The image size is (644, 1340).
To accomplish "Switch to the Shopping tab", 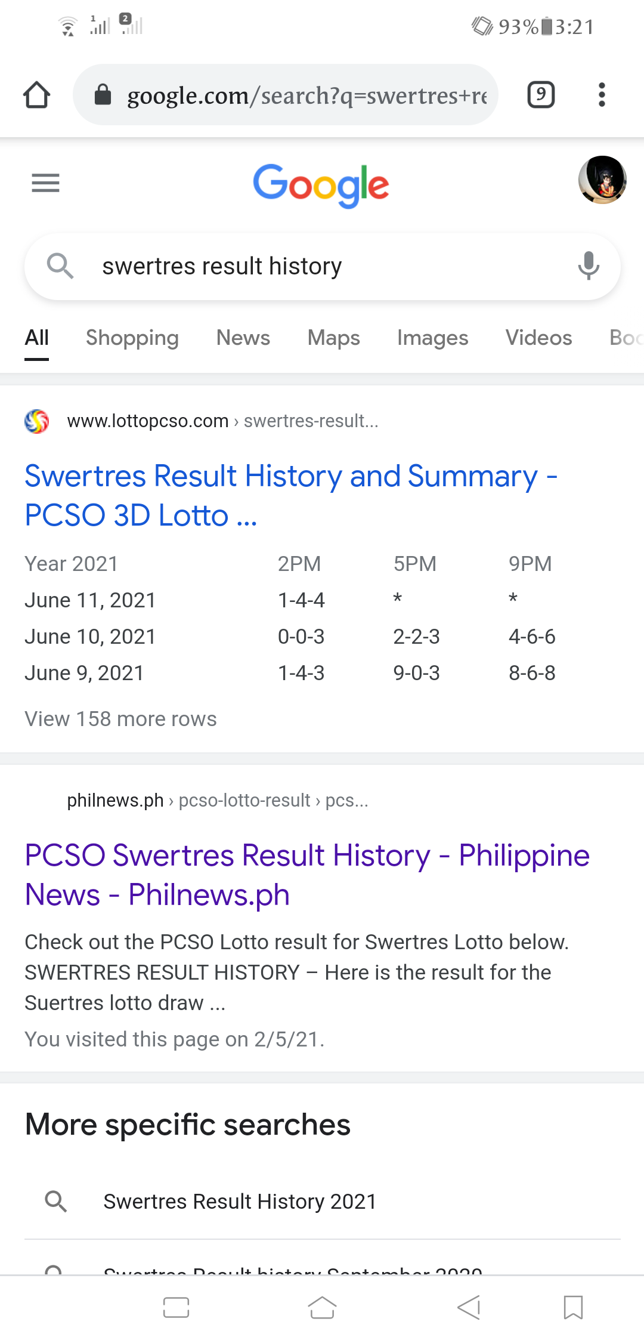I will tap(132, 338).
